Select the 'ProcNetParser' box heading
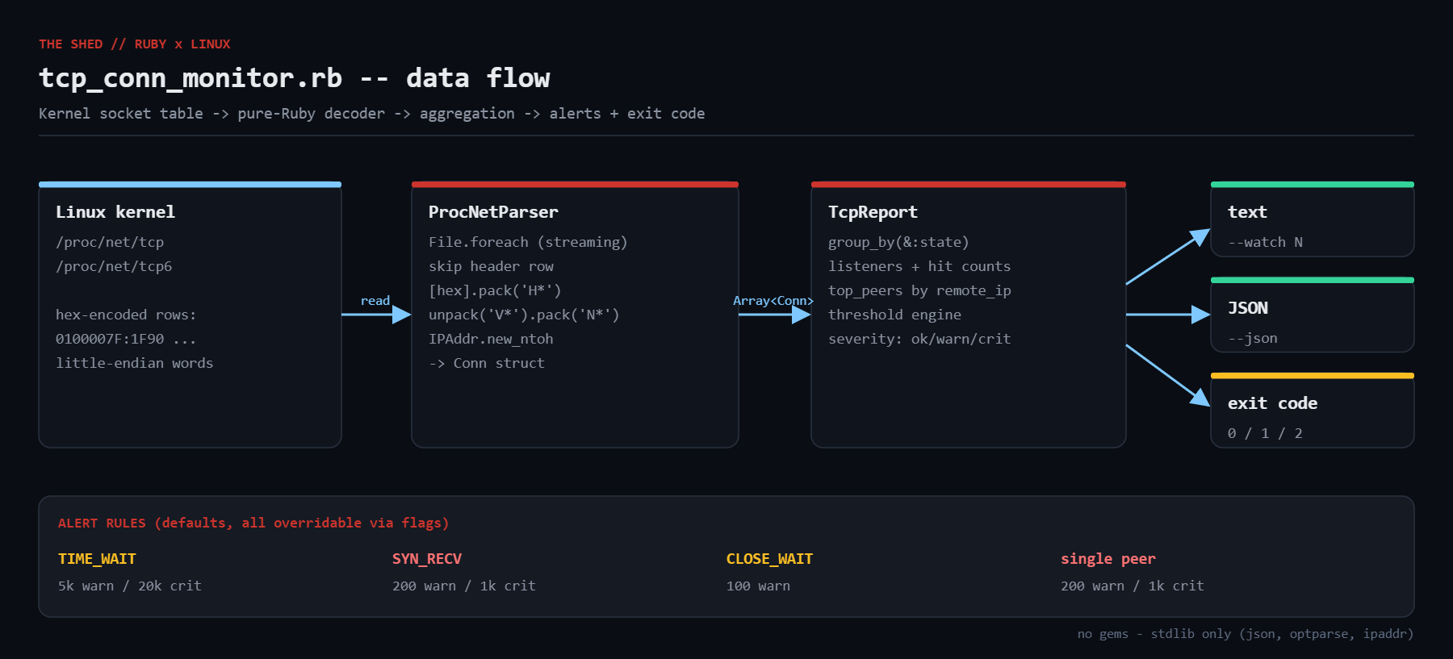Viewport: 1453px width, 659px height. [x=493, y=212]
